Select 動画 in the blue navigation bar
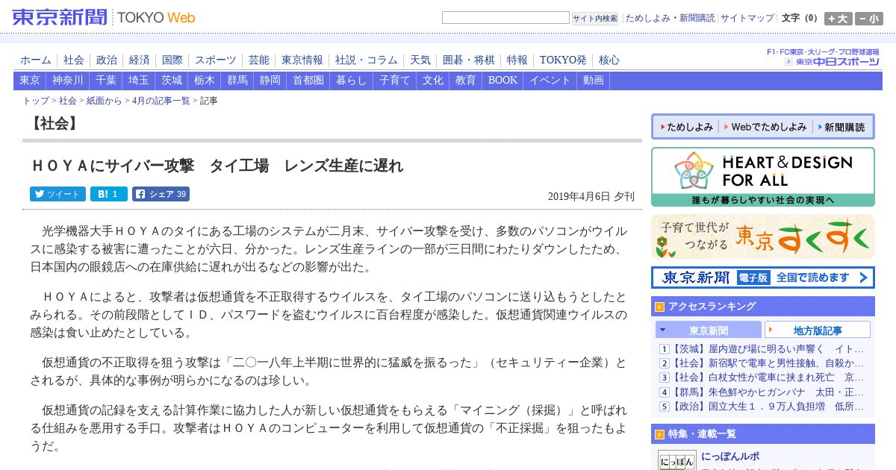 click(x=594, y=81)
